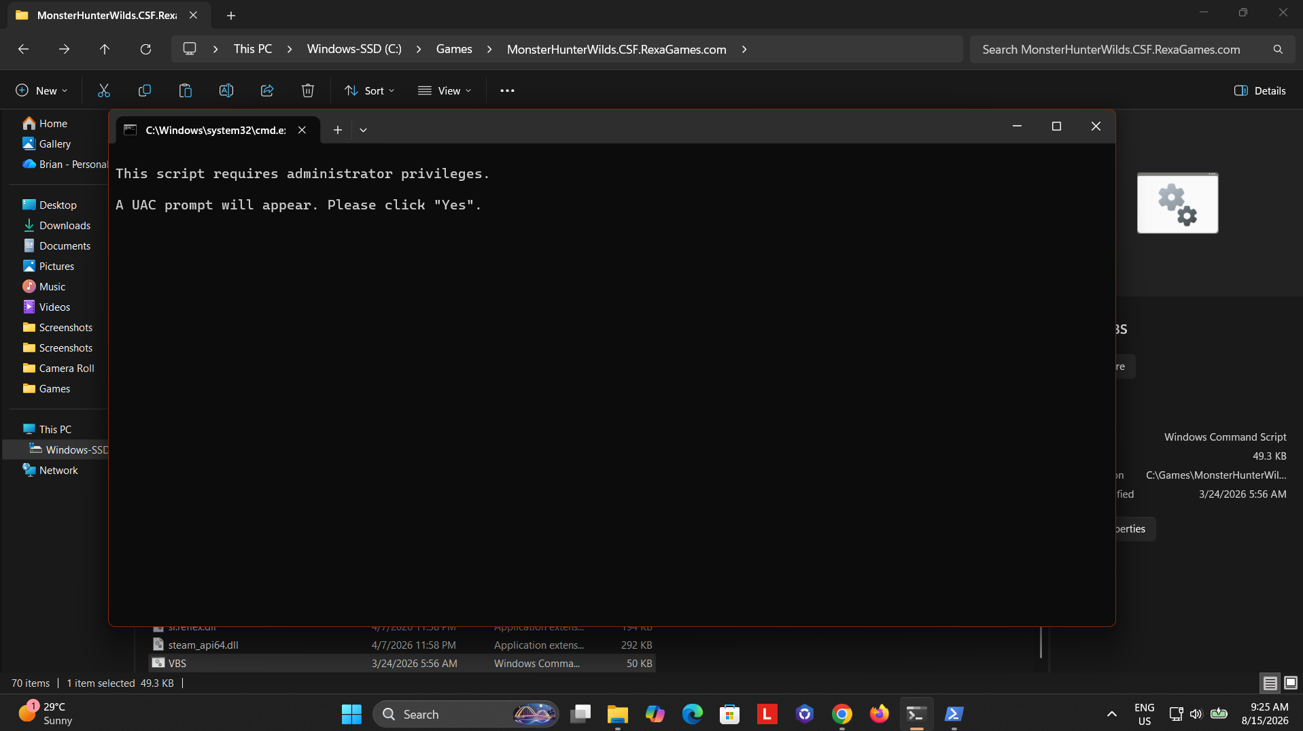Go back in File Explorer navigation
This screenshot has width=1303, height=731.
[x=23, y=49]
